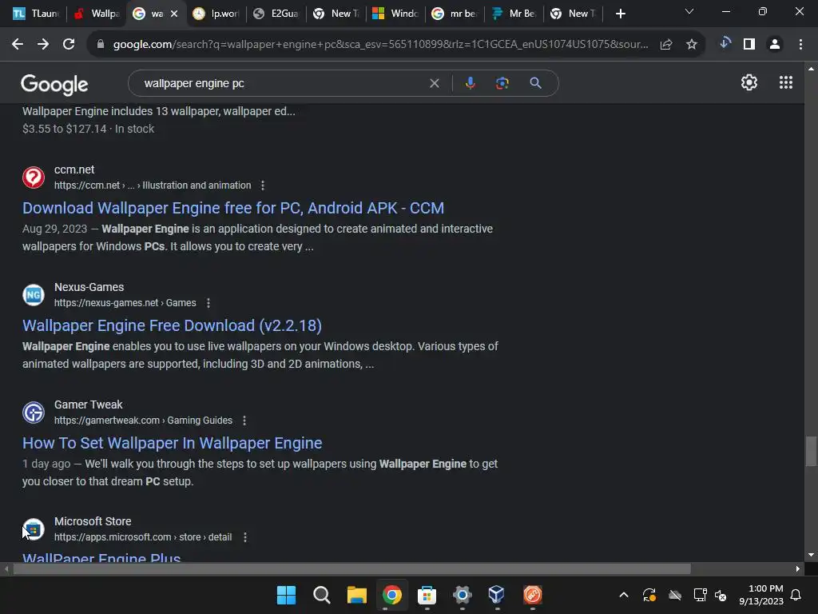Click the nexus-games.net breadcrumb URL
Image resolution: width=818 pixels, height=614 pixels.
click(x=125, y=303)
